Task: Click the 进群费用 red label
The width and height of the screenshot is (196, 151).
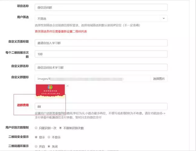Action: [23, 105]
